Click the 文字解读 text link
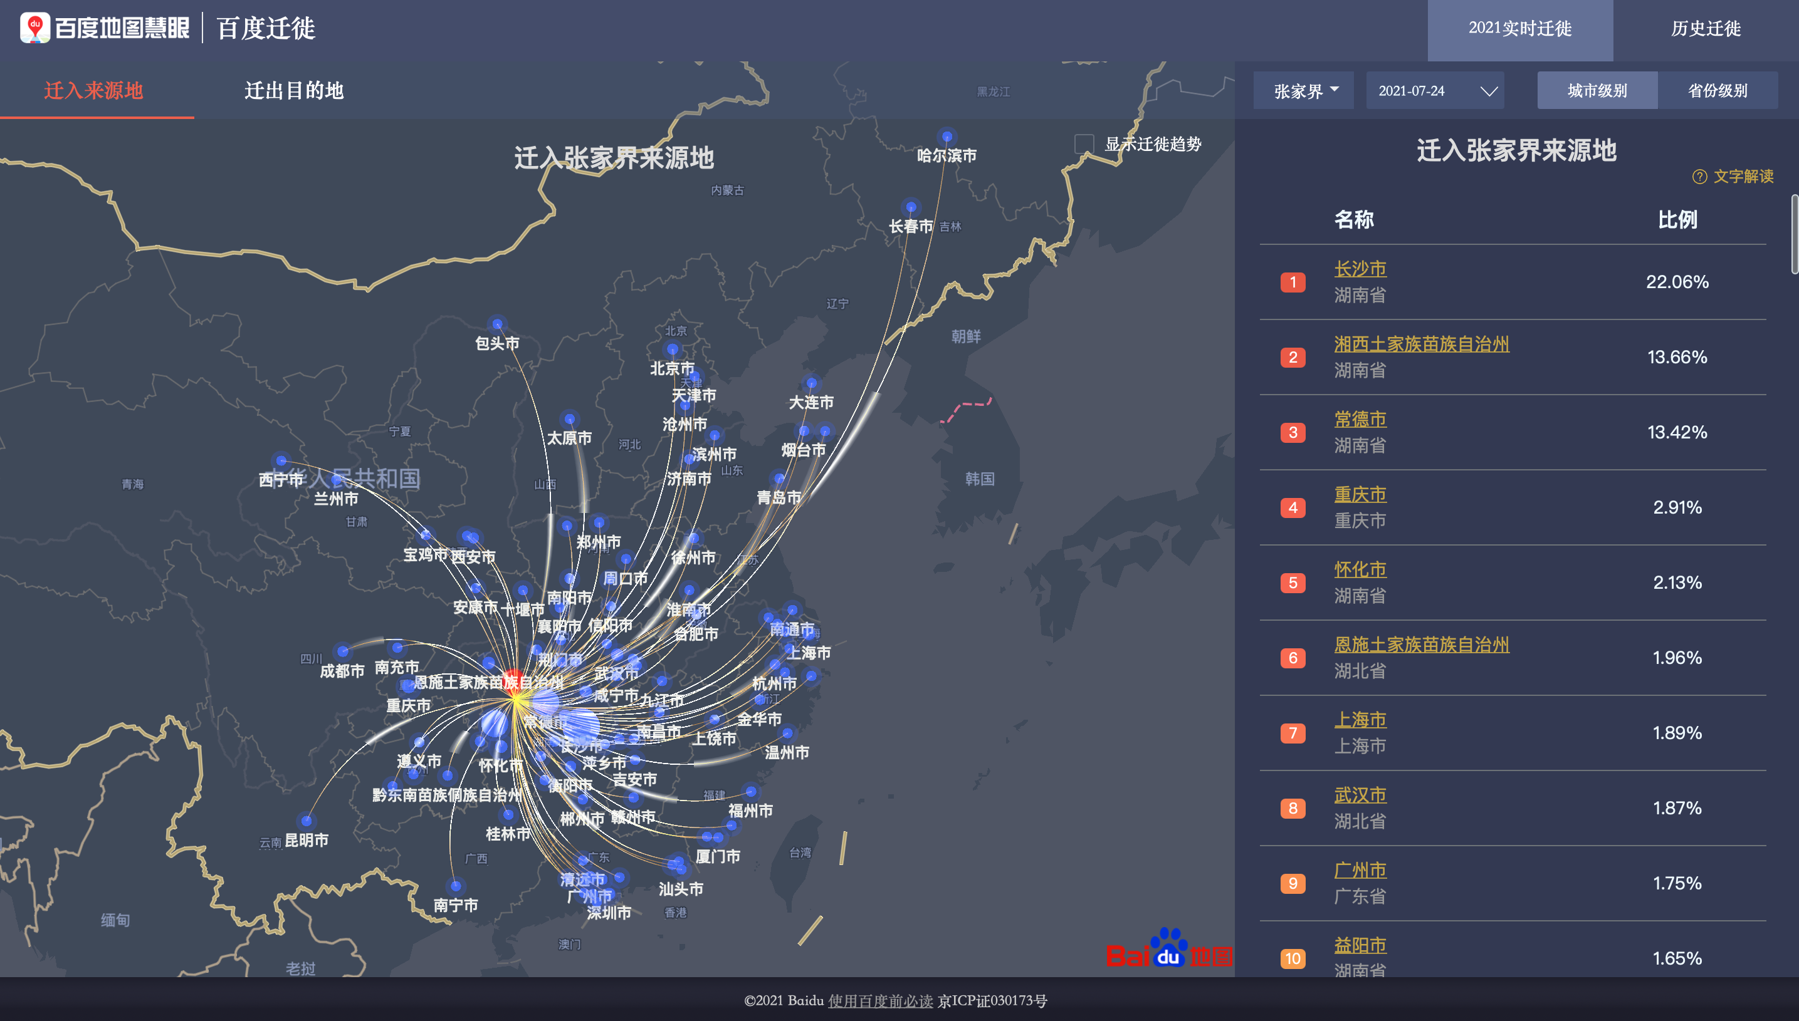The width and height of the screenshot is (1799, 1021). point(1744,177)
